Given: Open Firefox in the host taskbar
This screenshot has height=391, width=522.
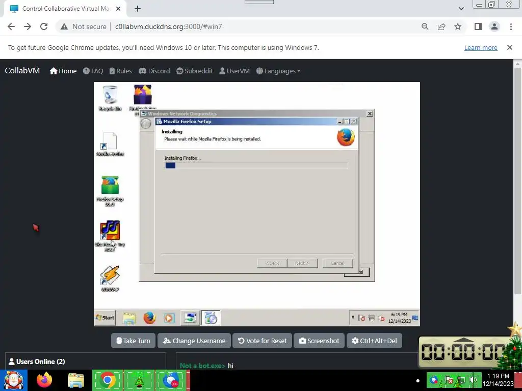Looking at the screenshot, I should pos(44,380).
